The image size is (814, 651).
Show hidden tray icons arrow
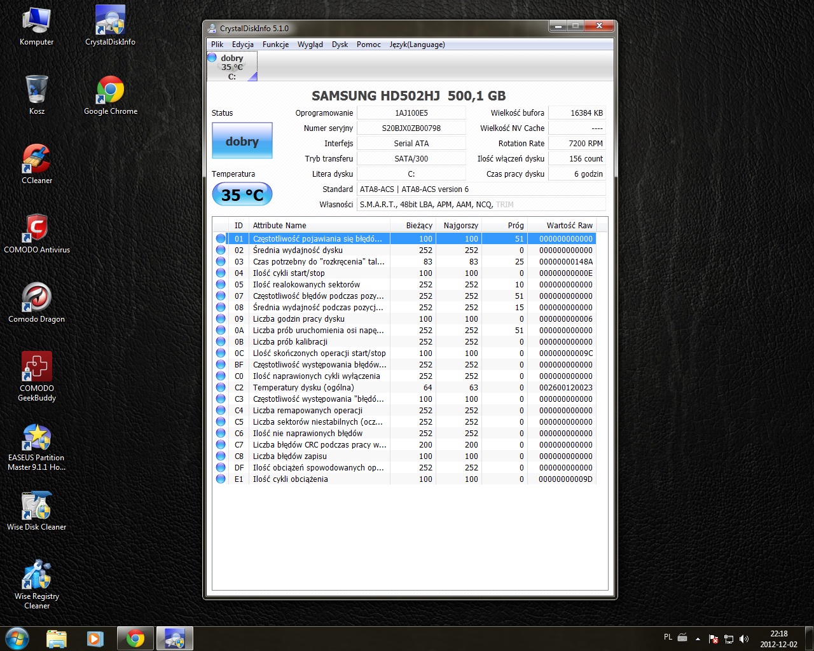point(698,638)
